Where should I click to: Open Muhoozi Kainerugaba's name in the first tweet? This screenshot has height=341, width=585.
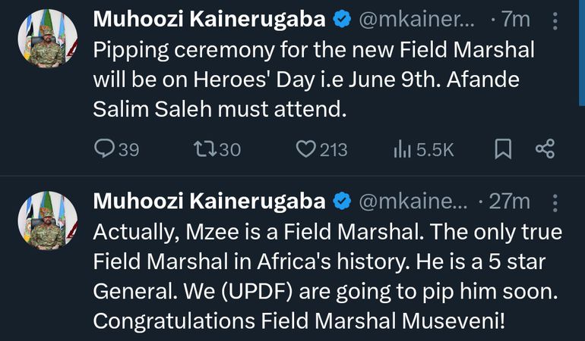pos(210,20)
